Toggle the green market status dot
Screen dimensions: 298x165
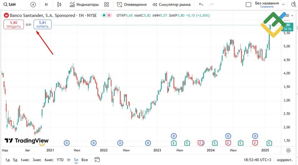(104, 15)
